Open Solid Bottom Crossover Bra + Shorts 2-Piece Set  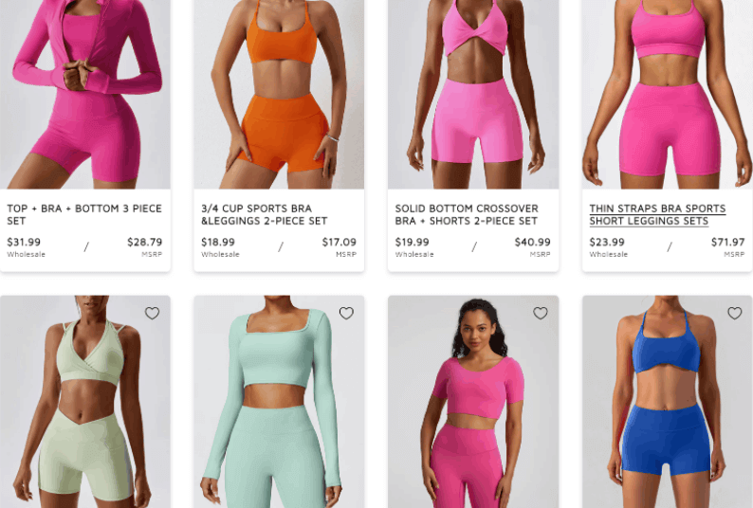tap(467, 214)
